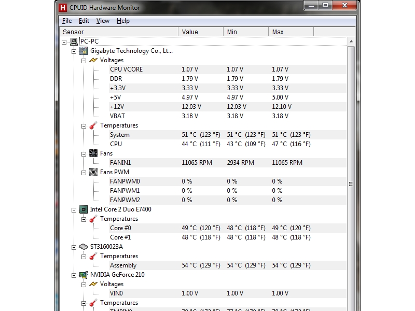Click the HWMonitor red H app icon

point(63,8)
